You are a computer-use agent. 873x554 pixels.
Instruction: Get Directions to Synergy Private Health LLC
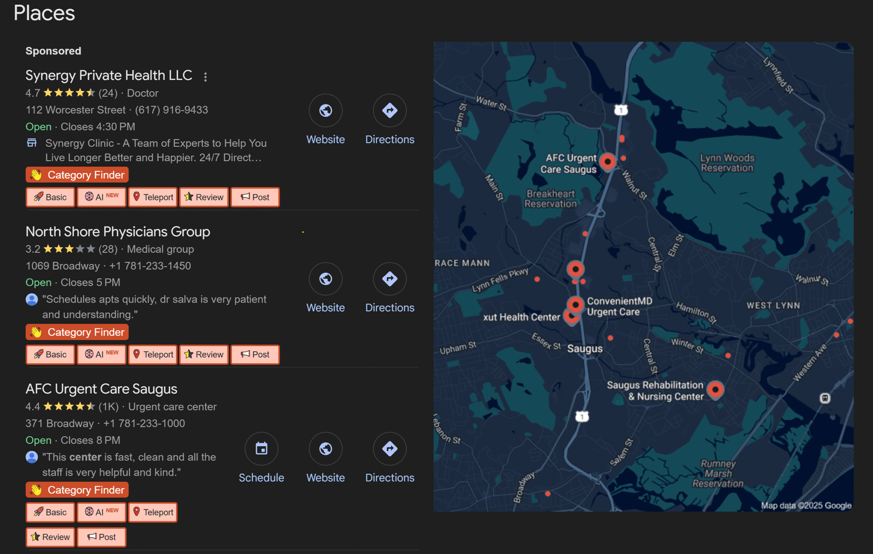point(390,120)
